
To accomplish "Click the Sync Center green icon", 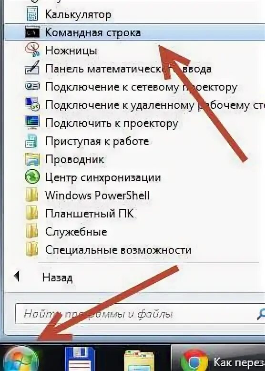I will point(32,177).
